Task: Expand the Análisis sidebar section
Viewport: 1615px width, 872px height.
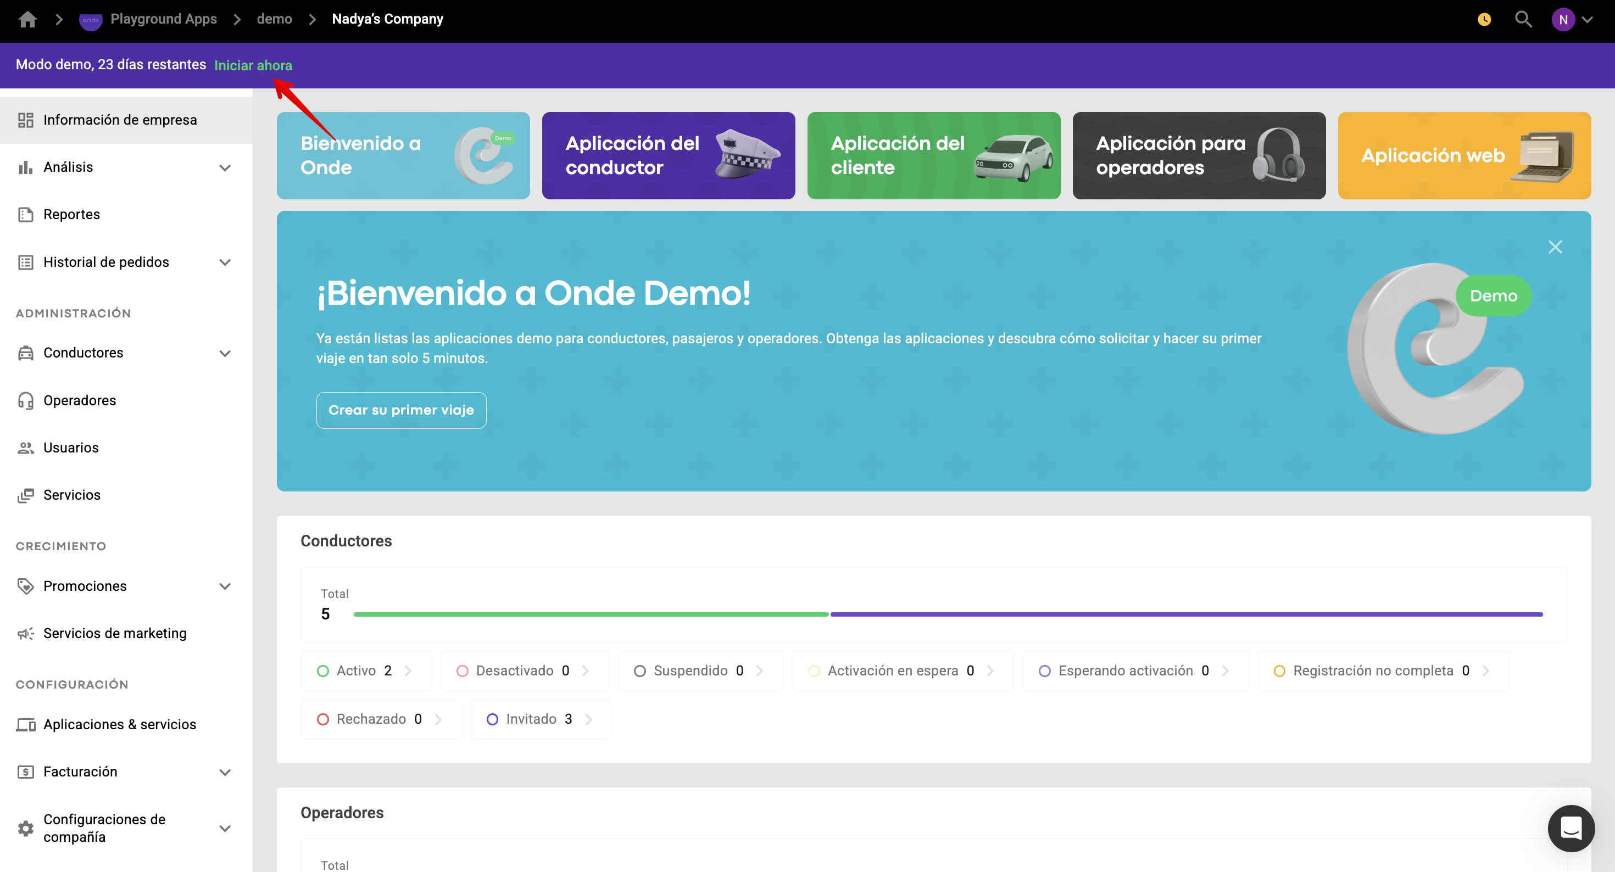Action: (x=225, y=167)
